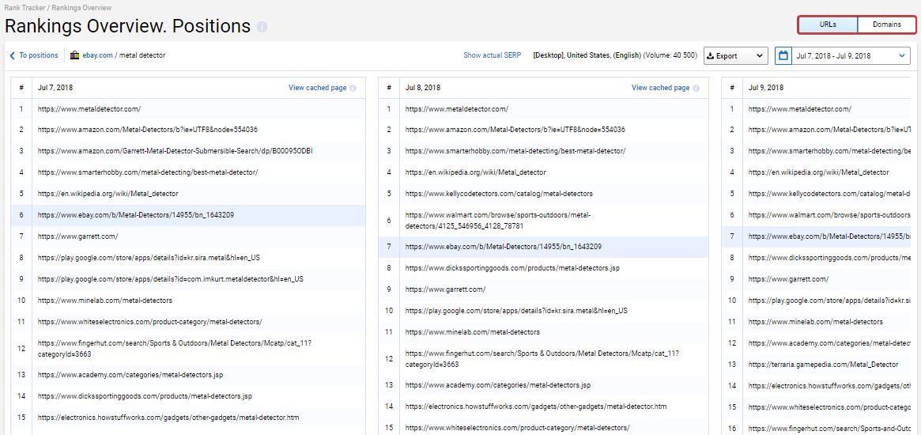Image resolution: width=921 pixels, height=435 pixels.
Task: Open the ebay.com link
Action: pyautogui.click(x=97, y=55)
